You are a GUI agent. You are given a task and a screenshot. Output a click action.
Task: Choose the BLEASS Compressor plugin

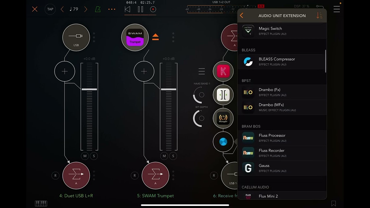(x=282, y=62)
